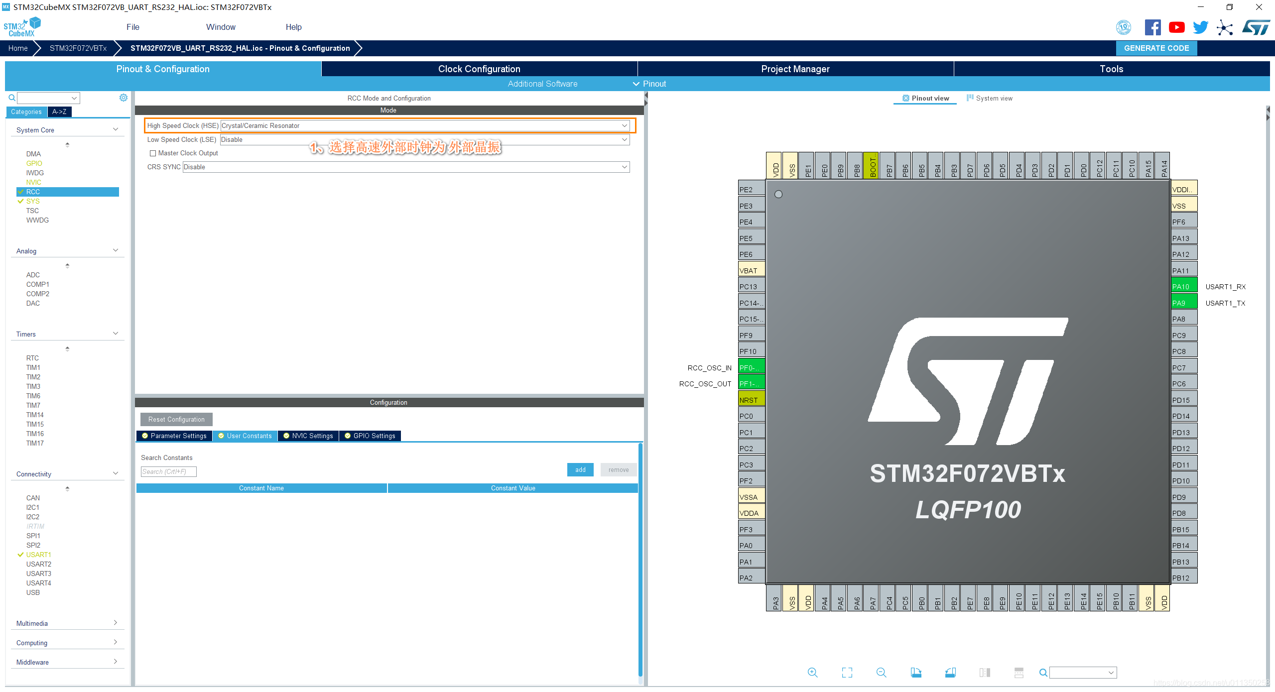Open the Help menu
1275x692 pixels.
293,27
